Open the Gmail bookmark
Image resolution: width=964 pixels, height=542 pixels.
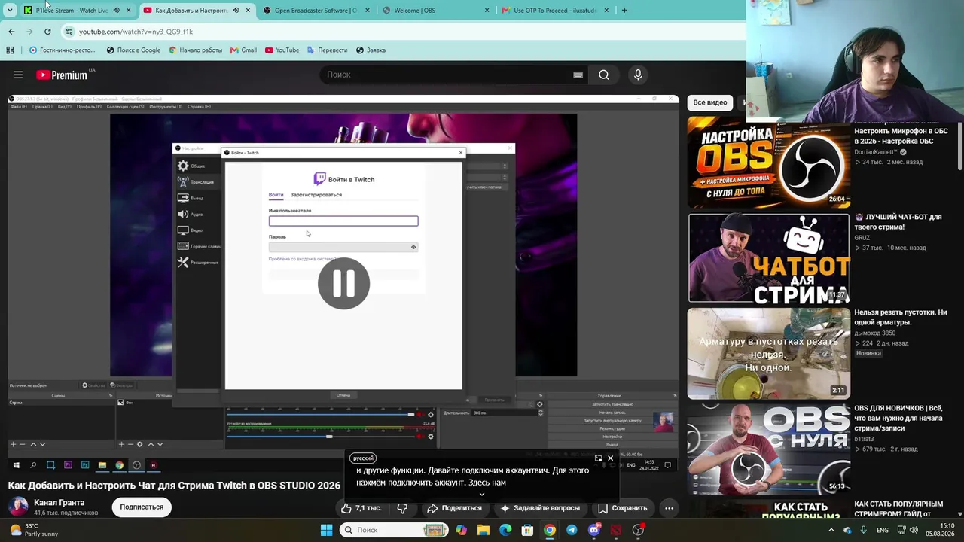tap(243, 50)
